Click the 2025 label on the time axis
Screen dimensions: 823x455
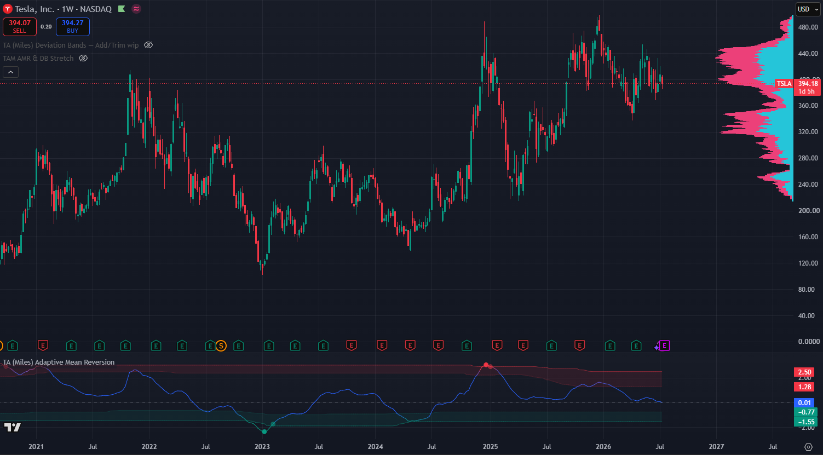[x=490, y=447]
